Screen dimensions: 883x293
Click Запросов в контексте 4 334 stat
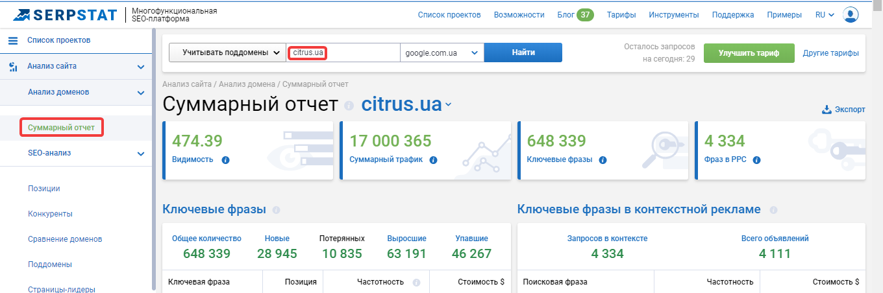pyautogui.click(x=607, y=247)
